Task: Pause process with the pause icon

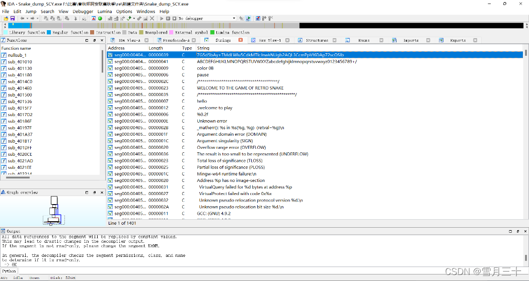Action: pyautogui.click(x=168, y=18)
